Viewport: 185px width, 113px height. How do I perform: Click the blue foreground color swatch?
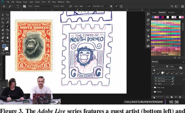[x=4, y=46]
